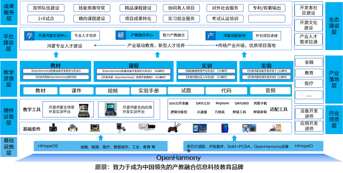Click the stm32开发板 text
This screenshot has width=343, height=173.
pos(179,103)
